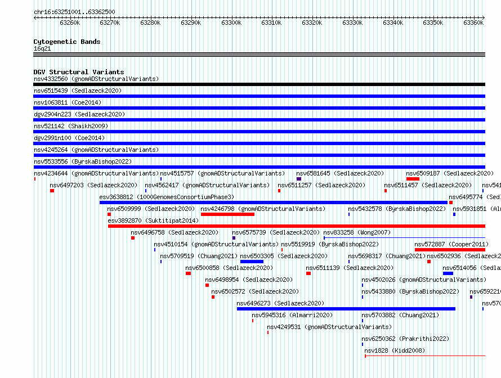The width and height of the screenshot is (501, 378).
Task: Select the red nsv6495774 variant marker
Action: coord(451,202)
